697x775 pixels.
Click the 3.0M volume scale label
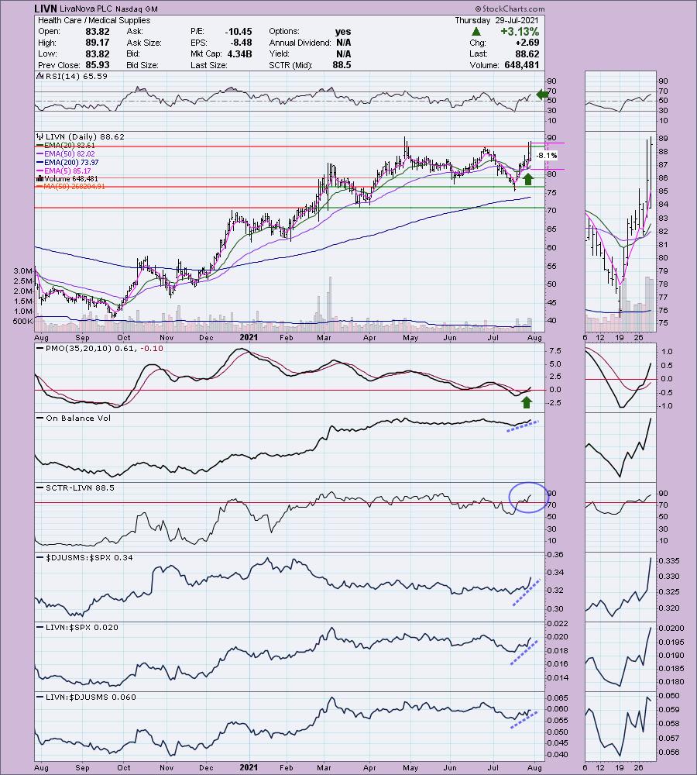(23, 270)
